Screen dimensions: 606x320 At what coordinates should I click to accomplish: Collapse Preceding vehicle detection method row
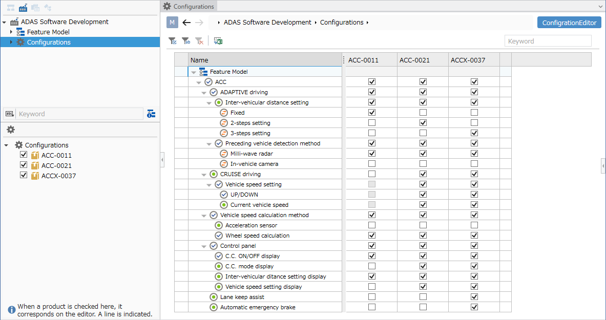click(x=208, y=144)
